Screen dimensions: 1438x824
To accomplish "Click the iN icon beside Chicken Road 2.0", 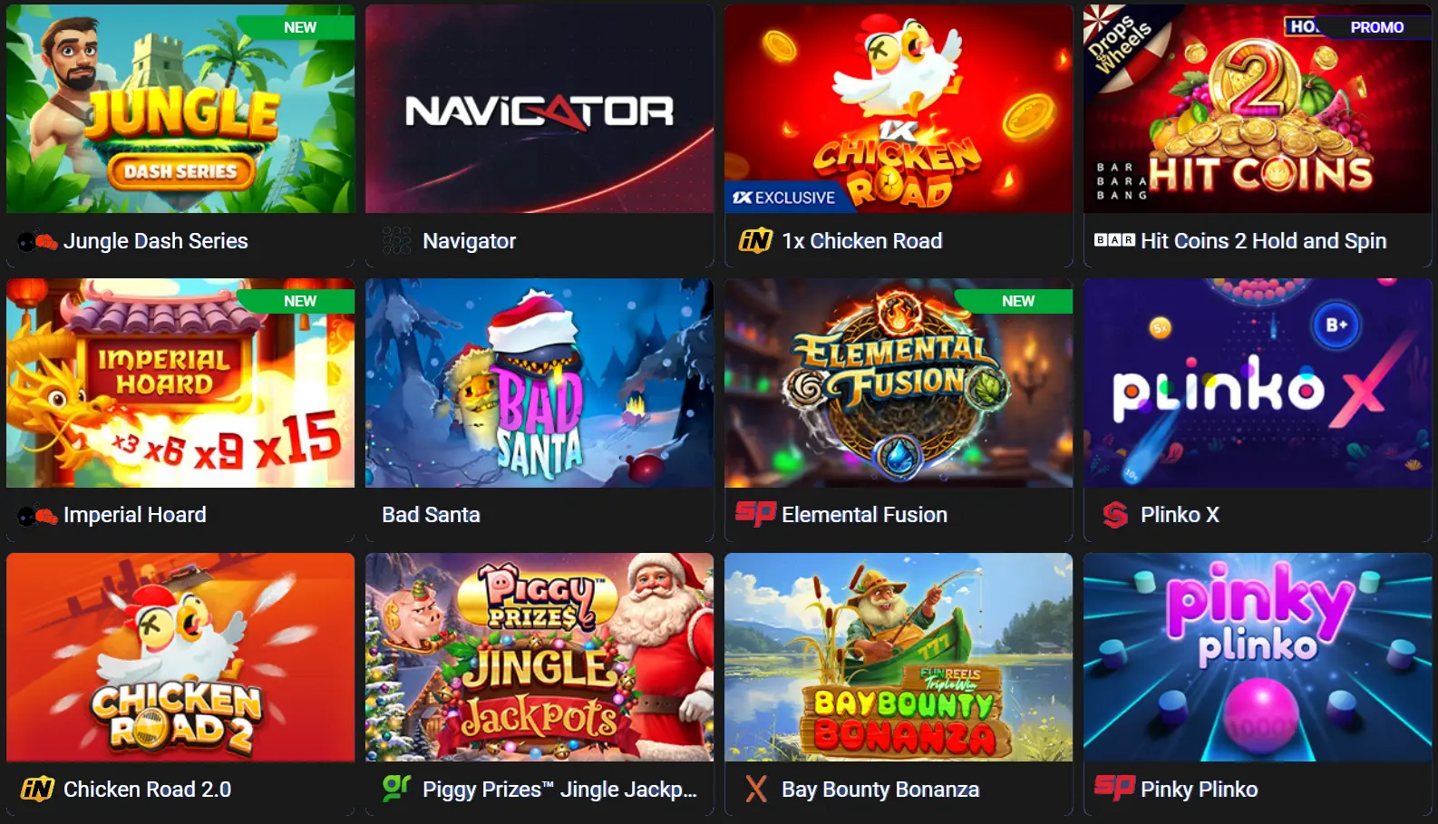I will (37, 789).
